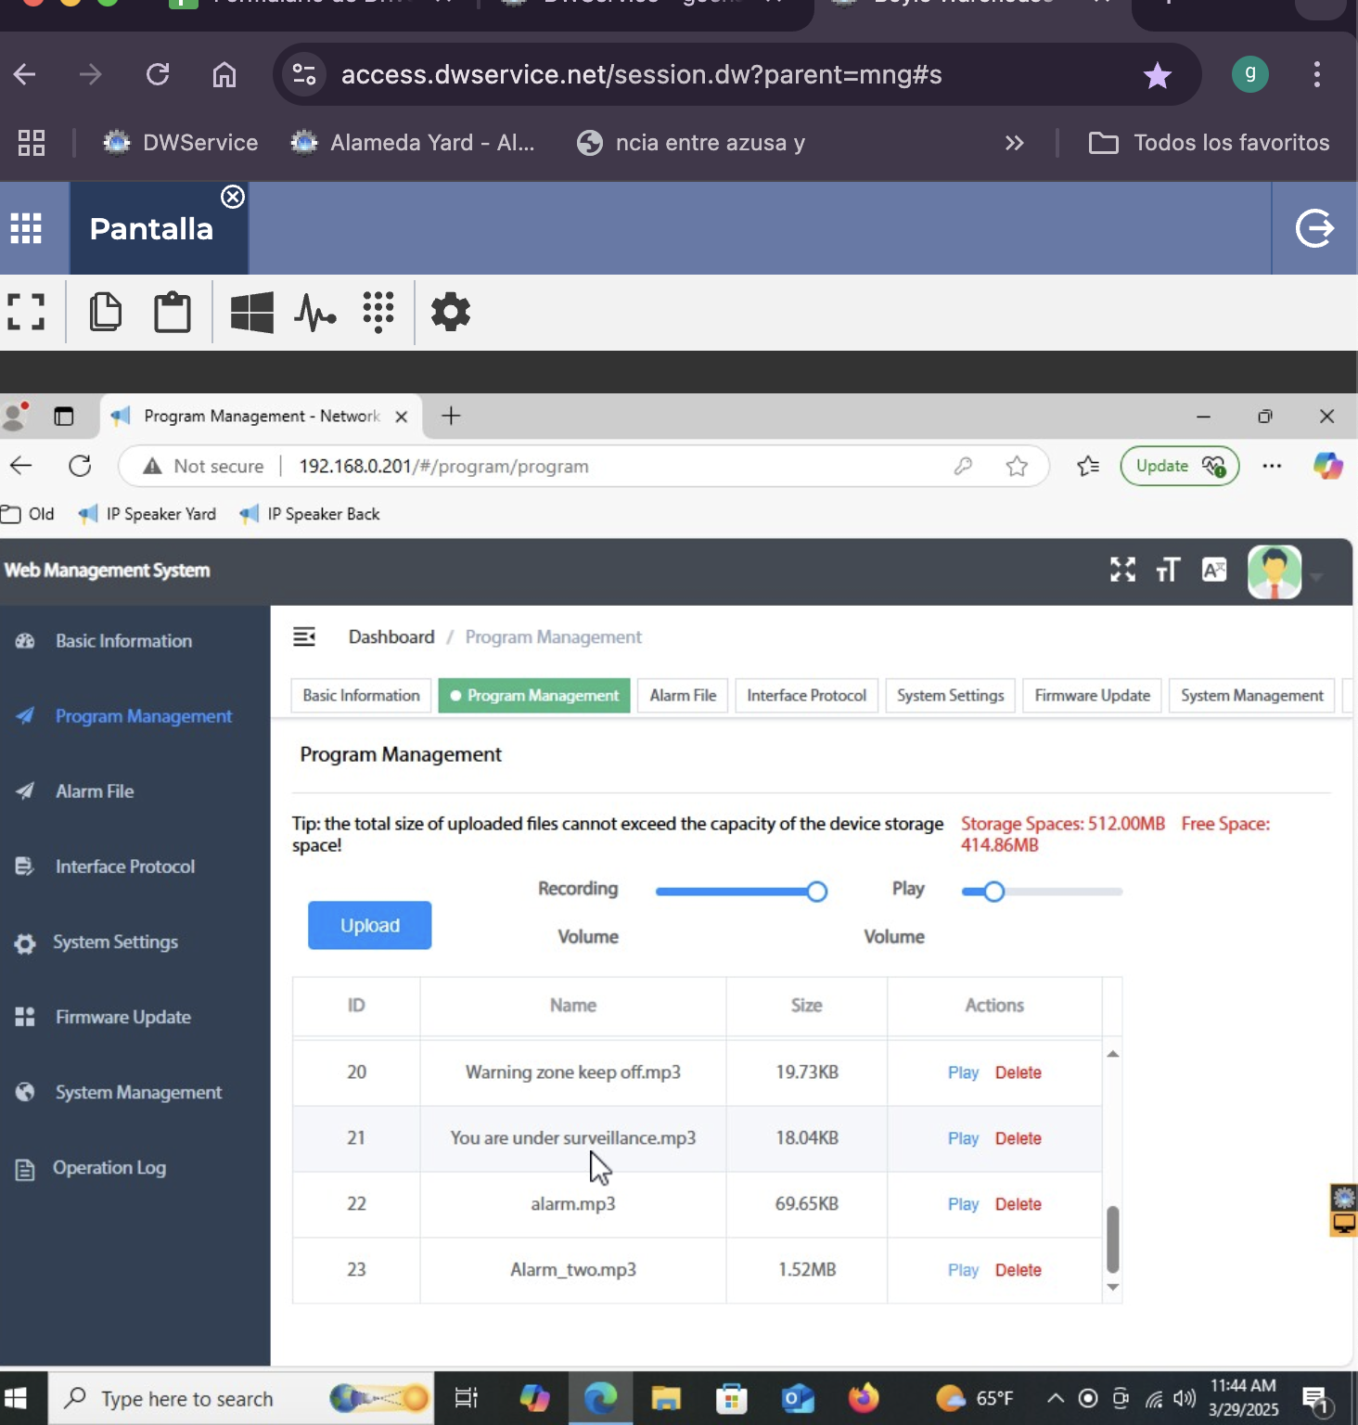Click the program table scrollbar thumb
Screen dimensions: 1358x1425
pyautogui.click(x=1113, y=1239)
